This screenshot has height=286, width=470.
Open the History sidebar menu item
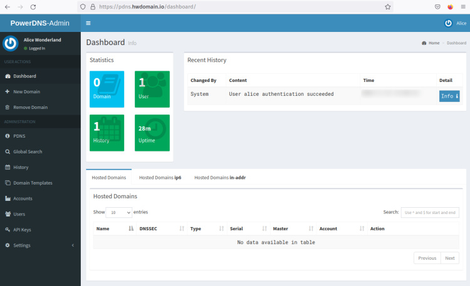coord(21,167)
